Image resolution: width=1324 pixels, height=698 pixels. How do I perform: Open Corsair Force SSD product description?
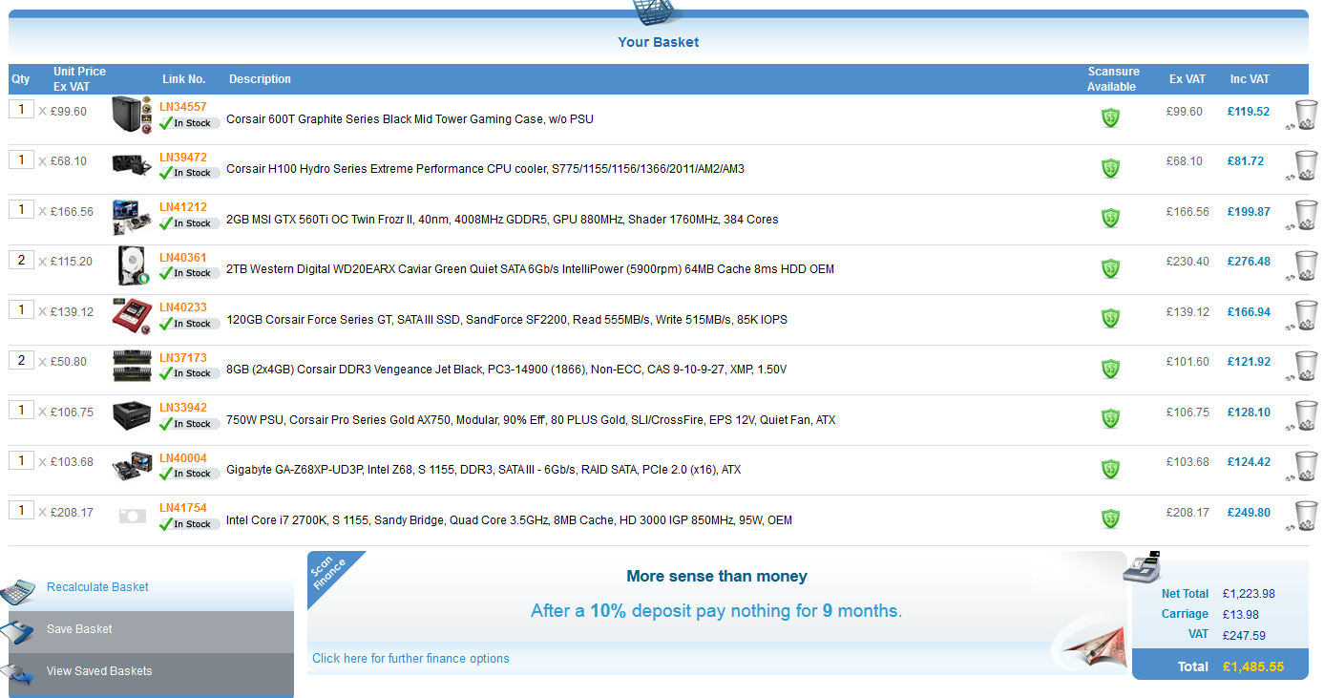(506, 320)
